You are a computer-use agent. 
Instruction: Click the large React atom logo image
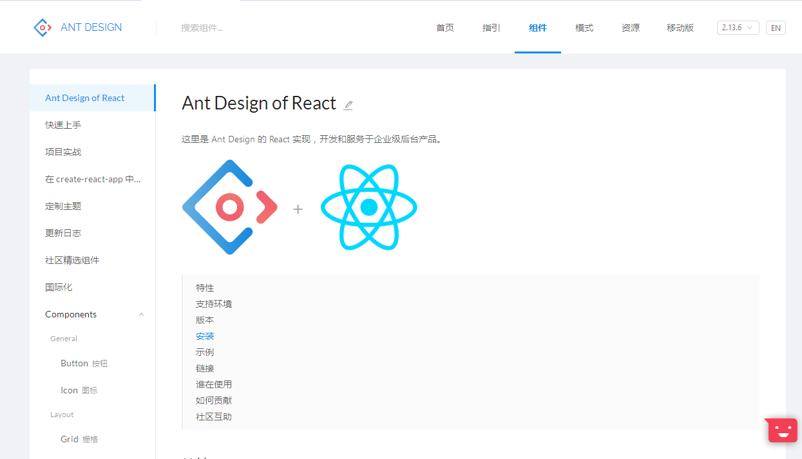(369, 207)
